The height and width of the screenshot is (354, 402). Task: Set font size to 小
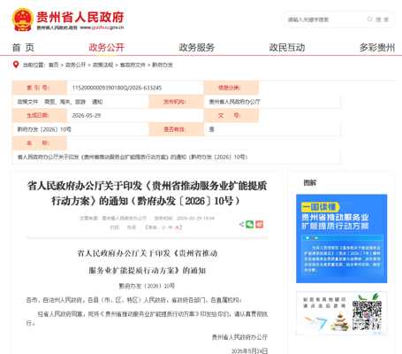coord(163,227)
